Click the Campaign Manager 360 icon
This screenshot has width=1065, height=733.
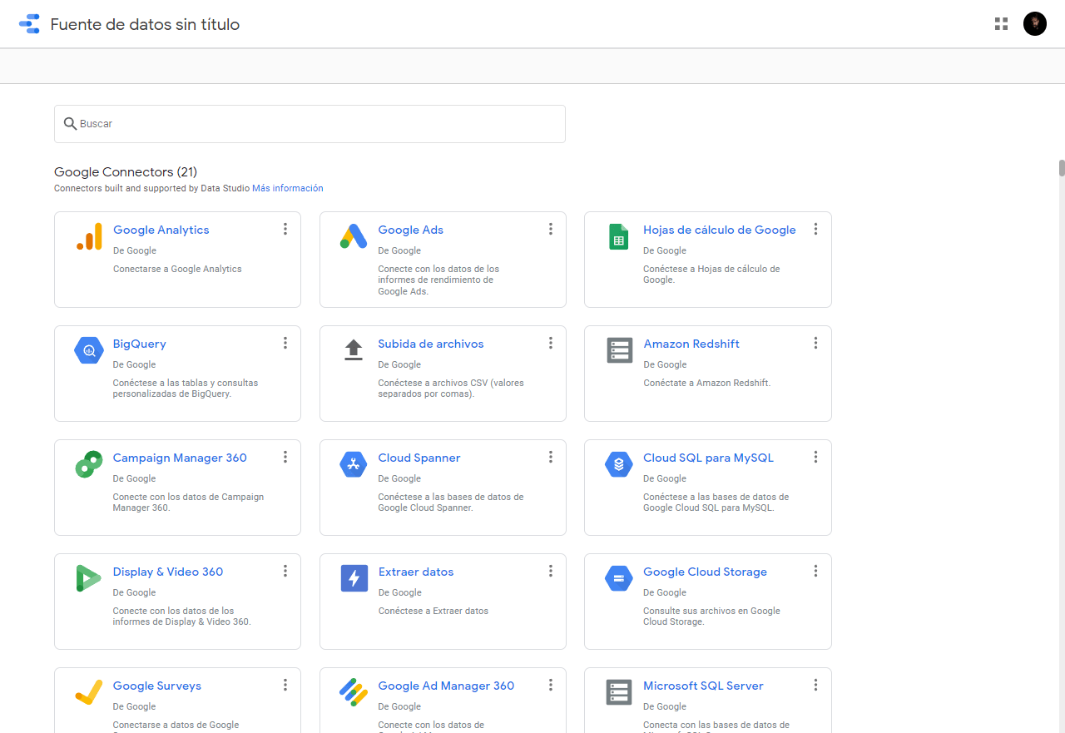89,464
